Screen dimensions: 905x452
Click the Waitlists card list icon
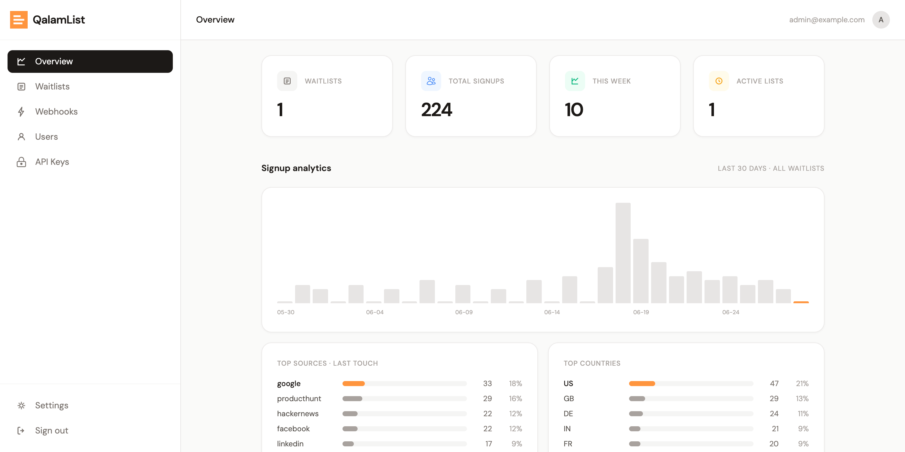click(x=287, y=81)
